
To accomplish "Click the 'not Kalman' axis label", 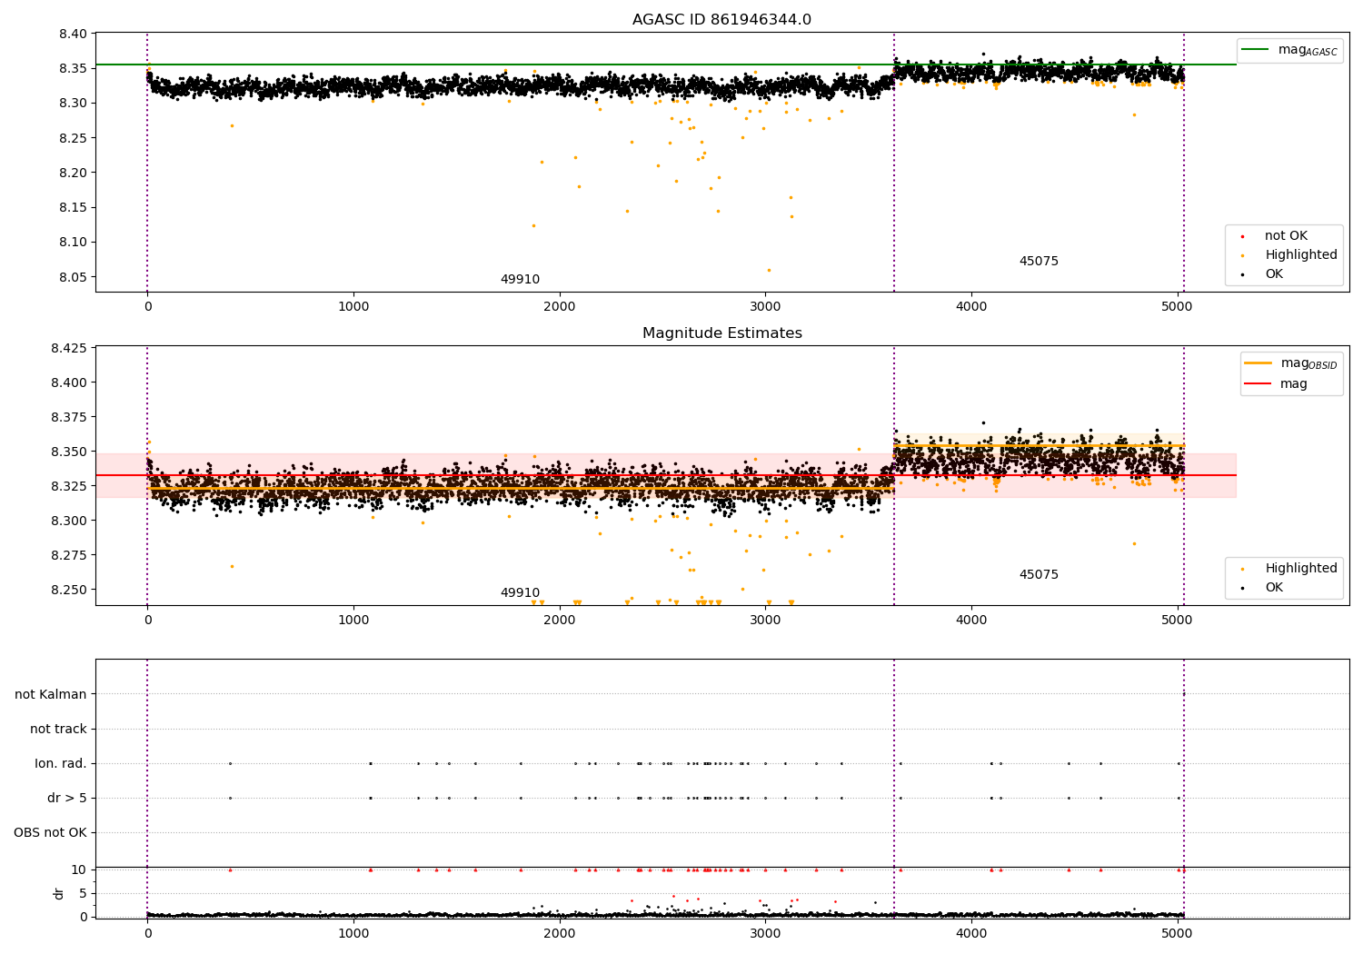I will point(51,695).
